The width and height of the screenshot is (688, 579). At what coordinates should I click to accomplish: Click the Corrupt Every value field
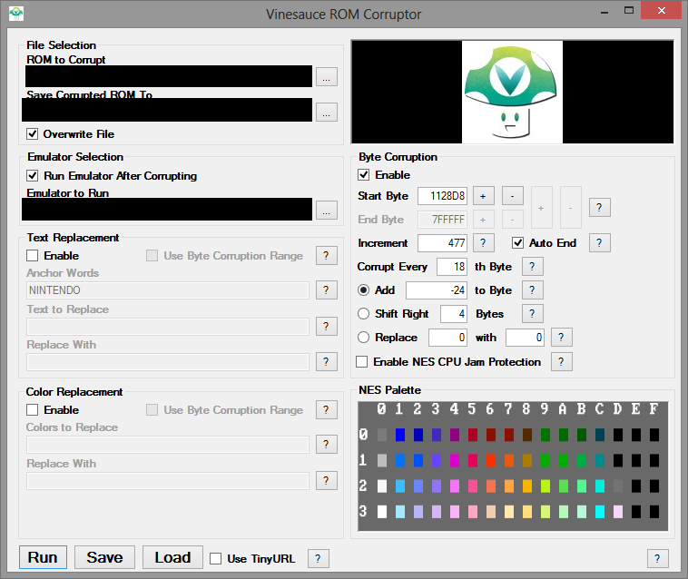click(x=452, y=266)
